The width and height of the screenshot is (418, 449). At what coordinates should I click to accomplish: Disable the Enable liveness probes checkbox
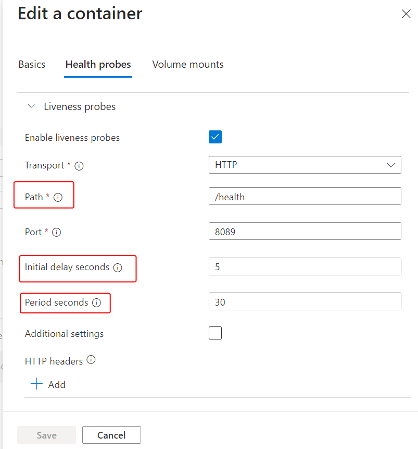pos(215,137)
